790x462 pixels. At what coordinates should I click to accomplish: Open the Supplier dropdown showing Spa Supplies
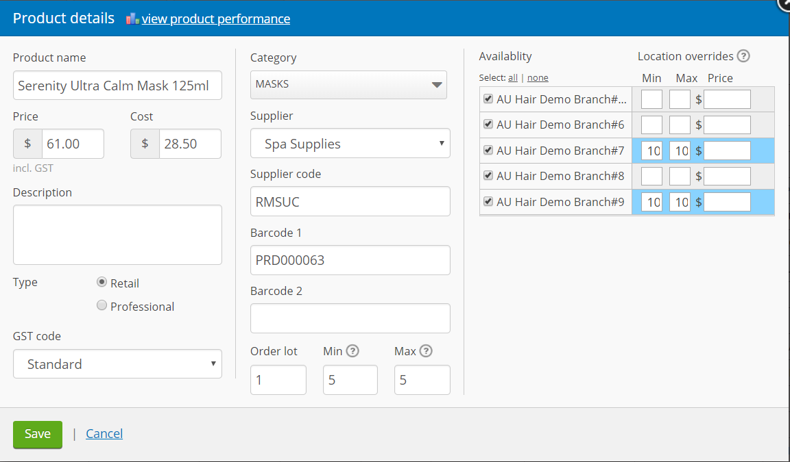(350, 143)
